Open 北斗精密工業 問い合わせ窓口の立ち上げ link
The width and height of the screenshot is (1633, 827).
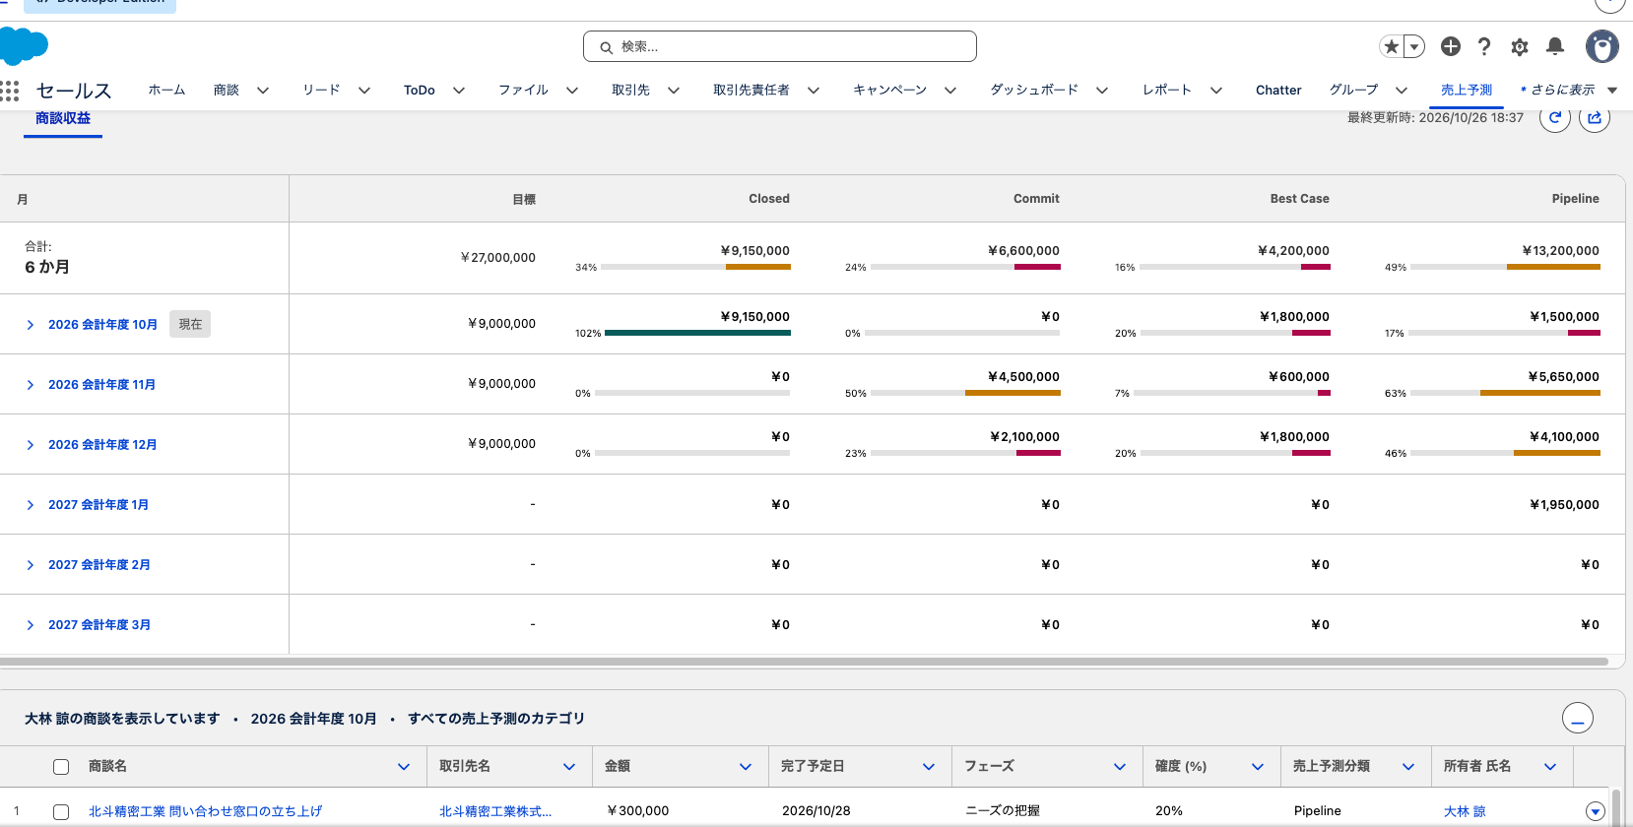205,811
